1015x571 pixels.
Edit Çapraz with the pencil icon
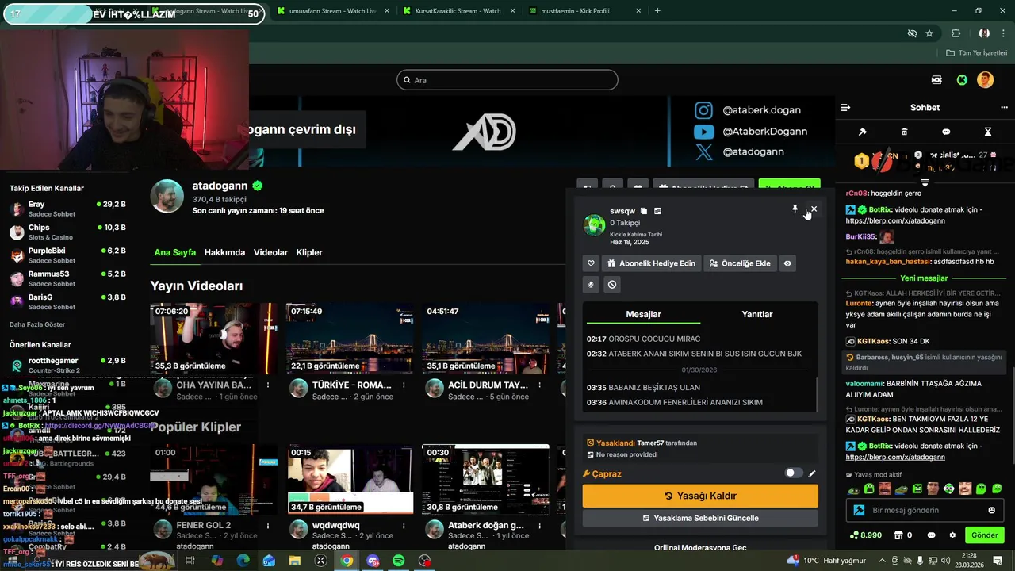click(x=812, y=473)
